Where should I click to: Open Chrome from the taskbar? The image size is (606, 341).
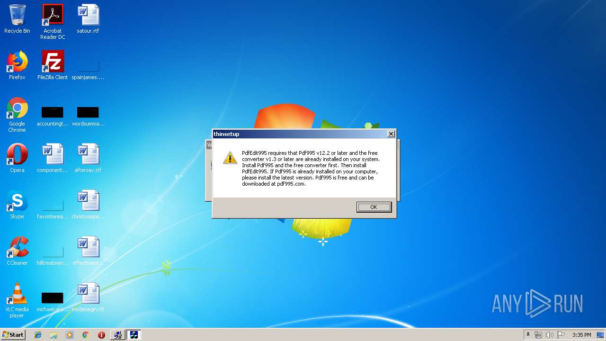coord(85,335)
